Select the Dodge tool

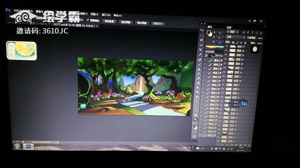click(x=197, y=92)
